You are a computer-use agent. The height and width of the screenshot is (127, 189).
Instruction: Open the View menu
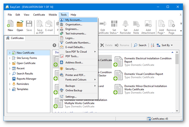(x=26, y=15)
